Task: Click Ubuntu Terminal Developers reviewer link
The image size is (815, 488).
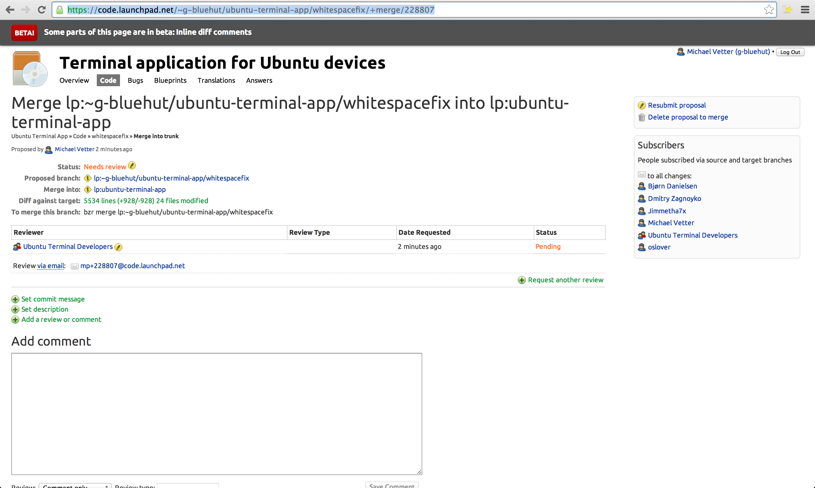Action: pos(68,247)
